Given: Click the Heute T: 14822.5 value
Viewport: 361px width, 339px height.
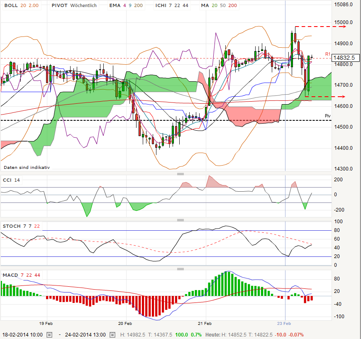Looking at the screenshot, I should [x=261, y=334].
